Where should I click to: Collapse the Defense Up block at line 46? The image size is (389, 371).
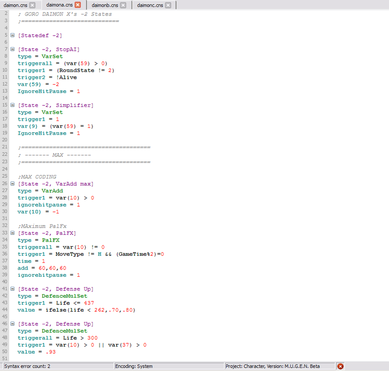13,324
